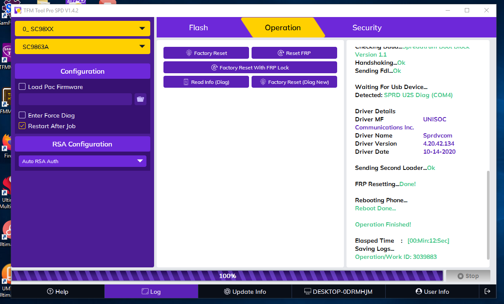Click DESKTOP-0DRMHJM computer name item
Viewport: 504px width, 304px height.
pyautogui.click(x=338, y=292)
